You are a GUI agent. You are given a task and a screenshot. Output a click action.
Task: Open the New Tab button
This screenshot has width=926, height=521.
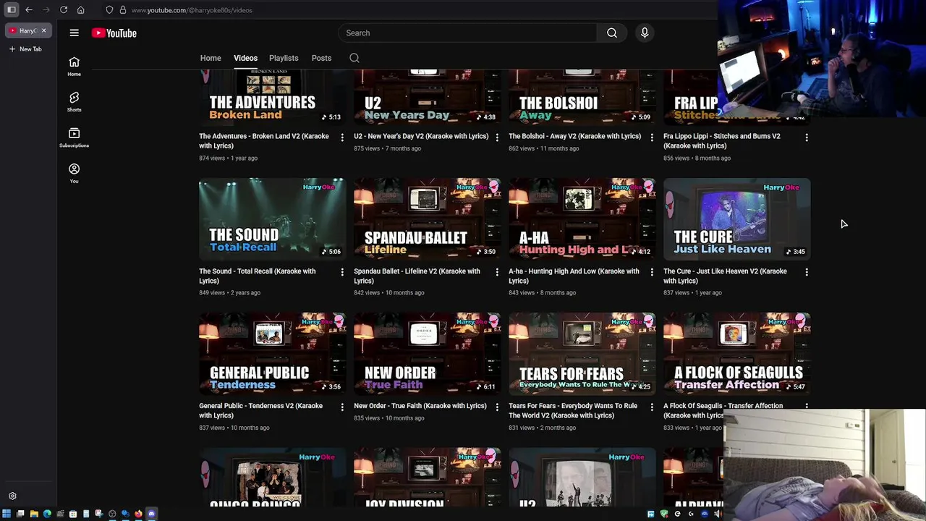coord(26,49)
